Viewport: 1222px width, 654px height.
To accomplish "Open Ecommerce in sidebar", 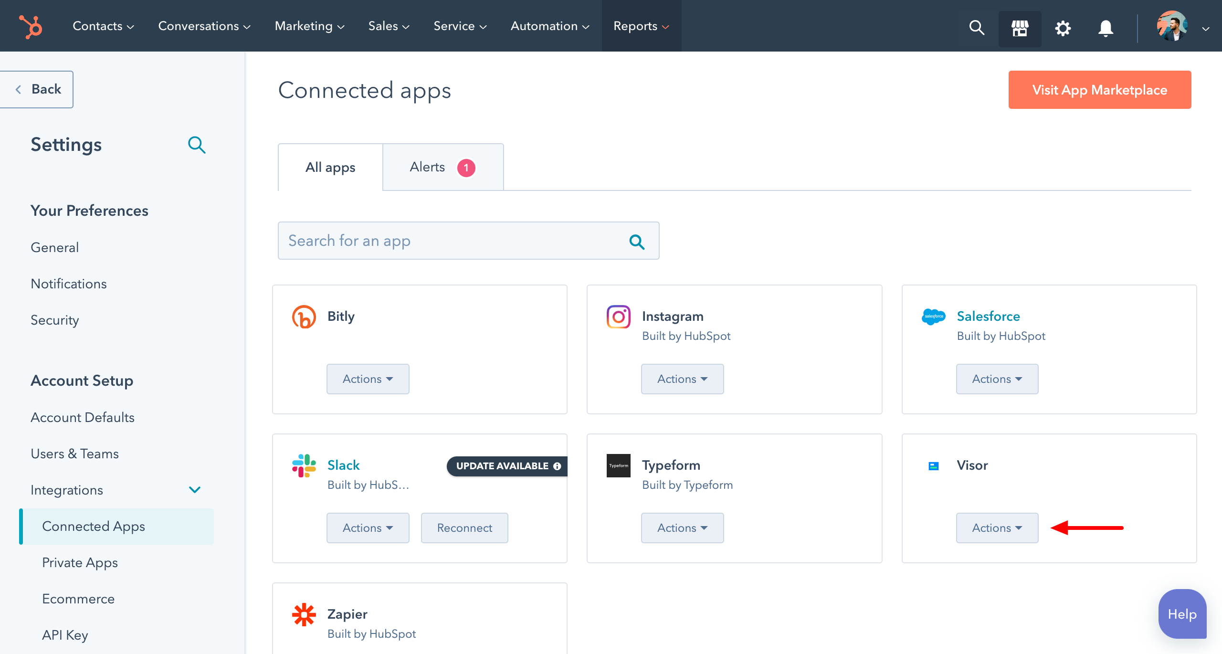I will (x=78, y=599).
